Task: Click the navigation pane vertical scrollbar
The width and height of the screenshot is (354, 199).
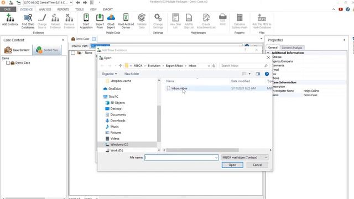Action: click(159, 123)
